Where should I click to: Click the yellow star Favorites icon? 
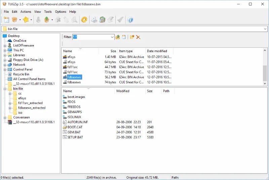point(26,20)
